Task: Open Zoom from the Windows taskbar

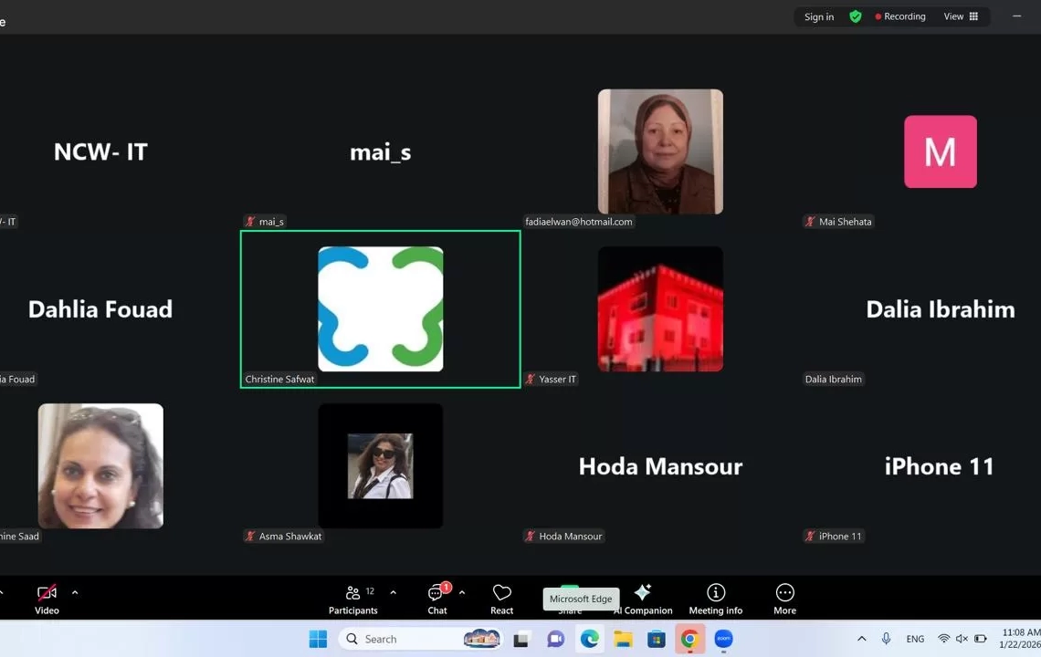Action: pyautogui.click(x=723, y=639)
